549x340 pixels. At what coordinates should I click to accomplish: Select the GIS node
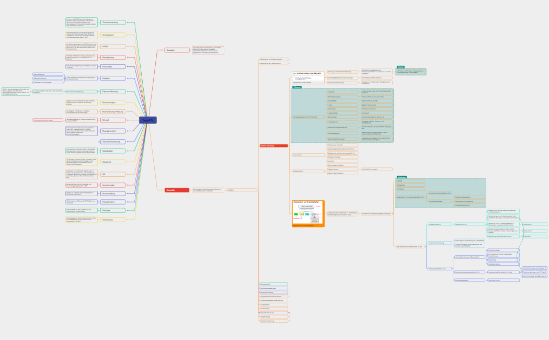coord(112,174)
